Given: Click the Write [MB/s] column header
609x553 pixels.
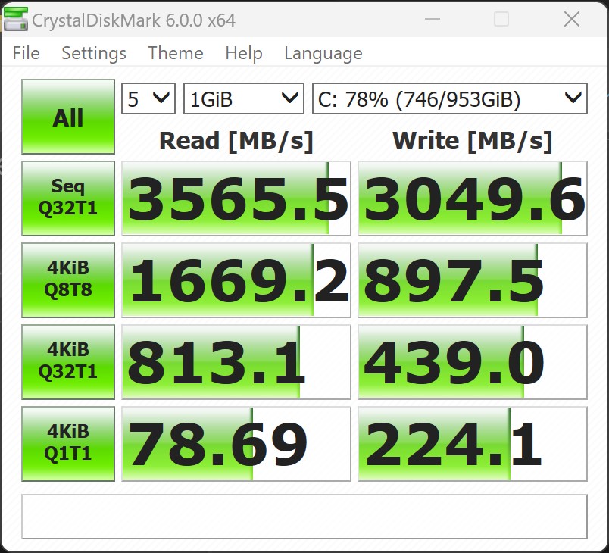Looking at the screenshot, I should tap(473, 141).
